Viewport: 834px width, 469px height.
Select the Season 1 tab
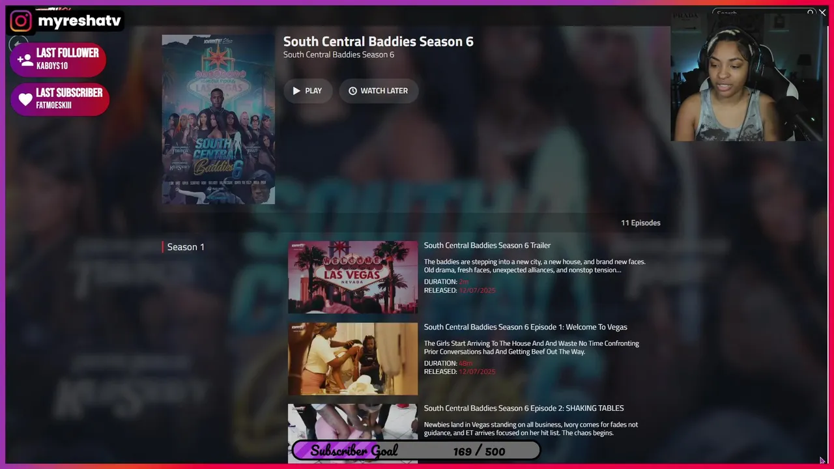tap(186, 247)
